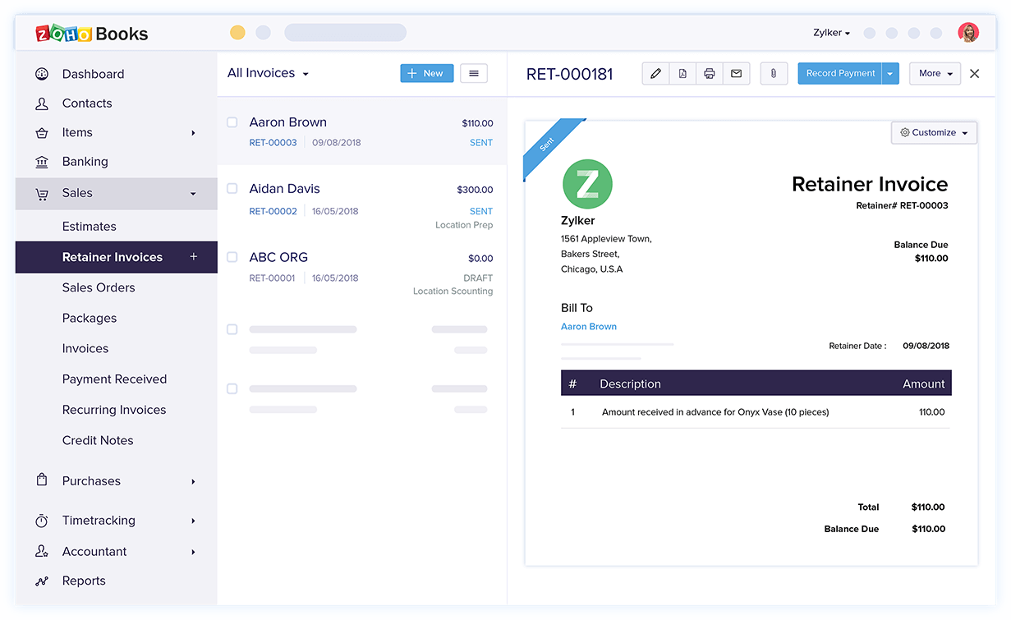Export invoice as PDF icon
The image size is (1011, 620).
(682, 73)
